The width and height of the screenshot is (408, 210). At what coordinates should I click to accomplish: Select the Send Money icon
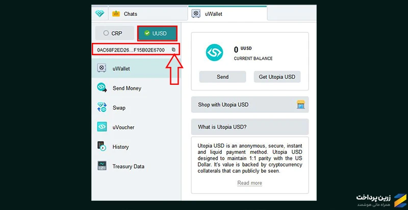[x=101, y=88]
